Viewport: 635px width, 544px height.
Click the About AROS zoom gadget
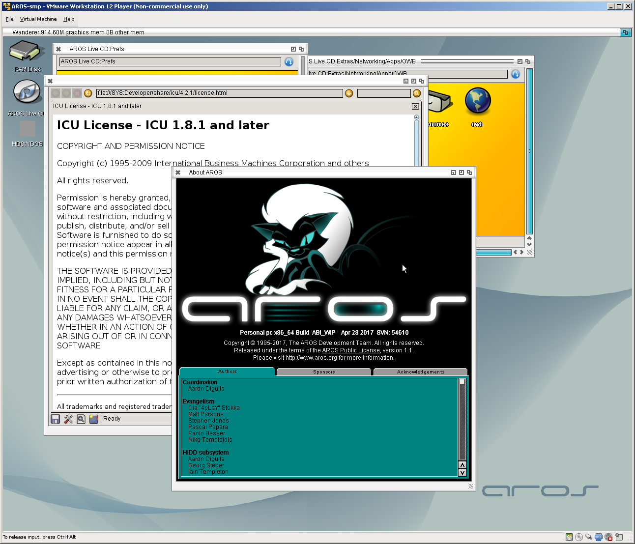pyautogui.click(x=462, y=172)
